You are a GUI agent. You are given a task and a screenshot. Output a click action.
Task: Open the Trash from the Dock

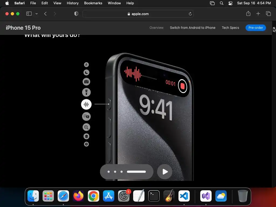click(243, 196)
